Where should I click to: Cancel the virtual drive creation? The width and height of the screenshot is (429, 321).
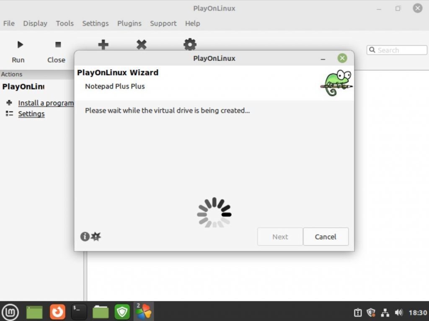[x=326, y=236]
